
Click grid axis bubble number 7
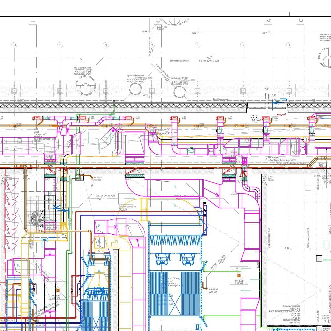244,45
